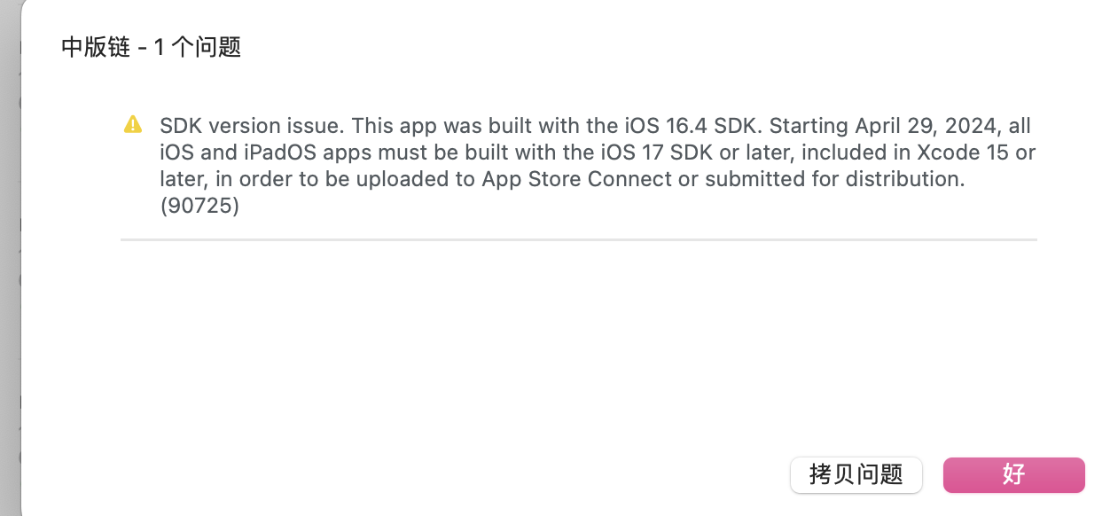Click the 'App Store Connect' text
This screenshot has height=516, width=1110.
click(x=577, y=179)
